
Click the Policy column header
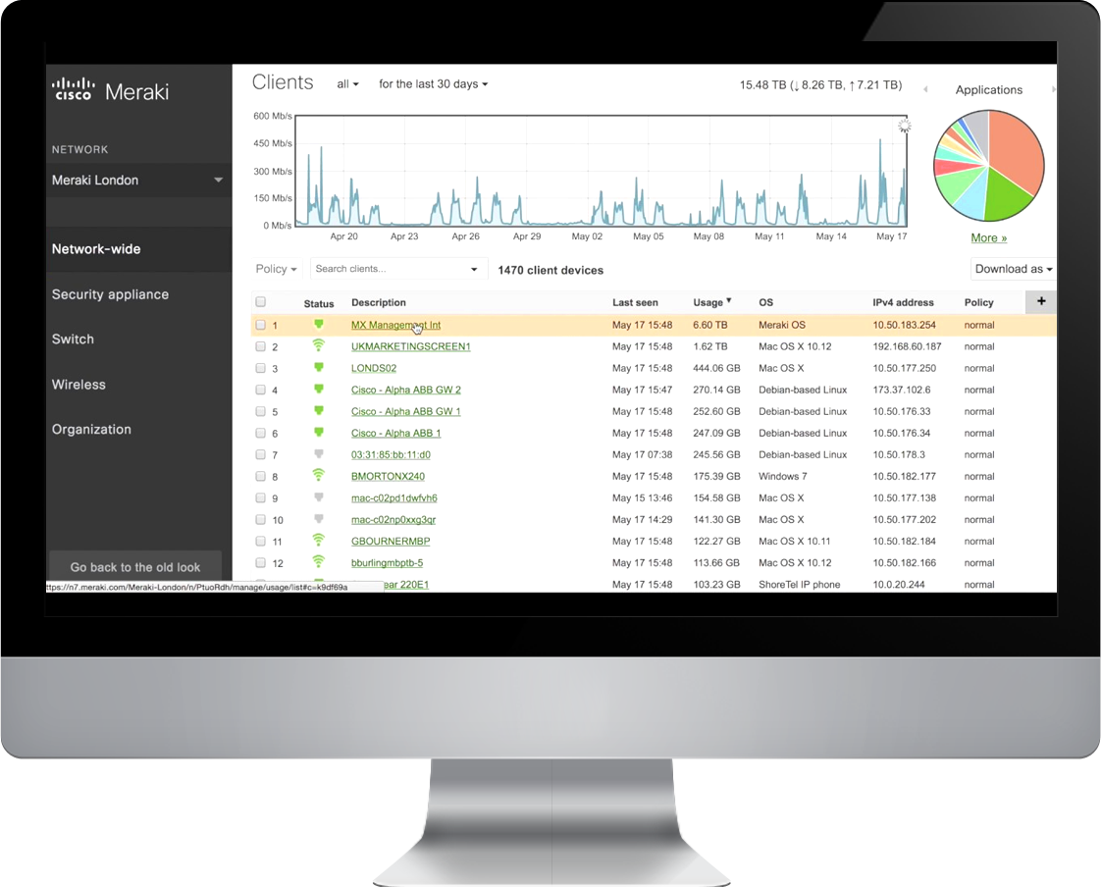[x=978, y=302]
